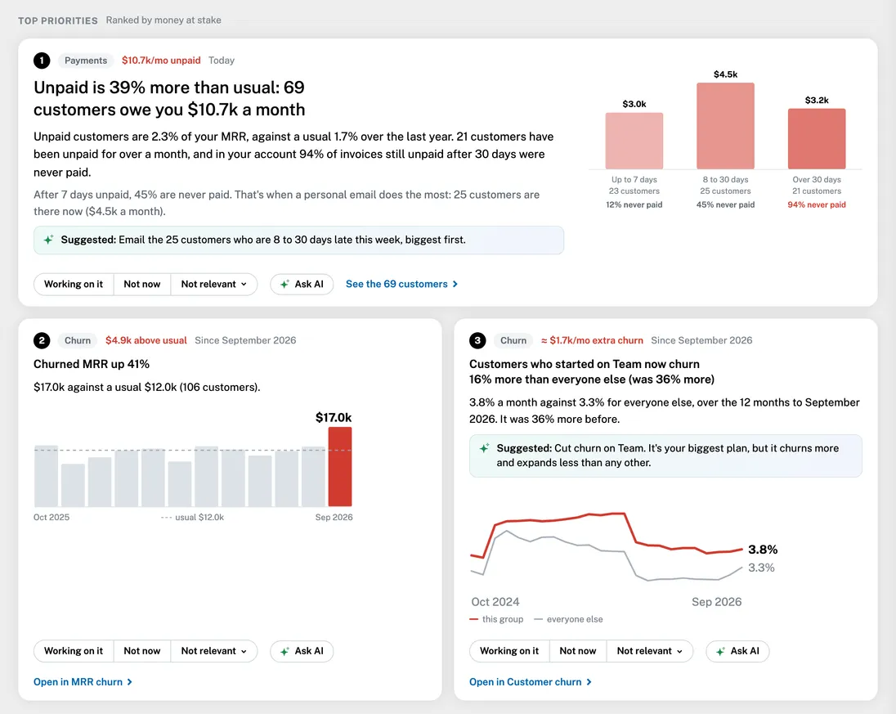This screenshot has width=896, height=714.
Task: Click the '≈ $1.7k/mo extra churn' label
Action: 592,341
